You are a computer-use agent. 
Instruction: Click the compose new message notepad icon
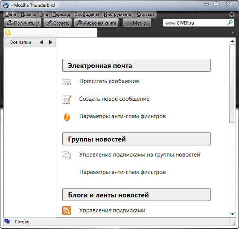pos(67,99)
